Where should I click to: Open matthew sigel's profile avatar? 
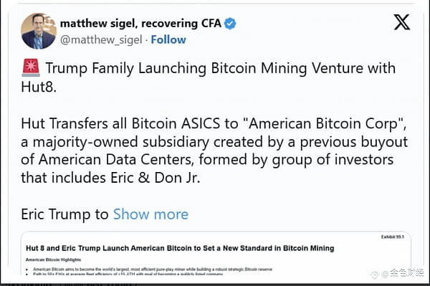tap(39, 31)
